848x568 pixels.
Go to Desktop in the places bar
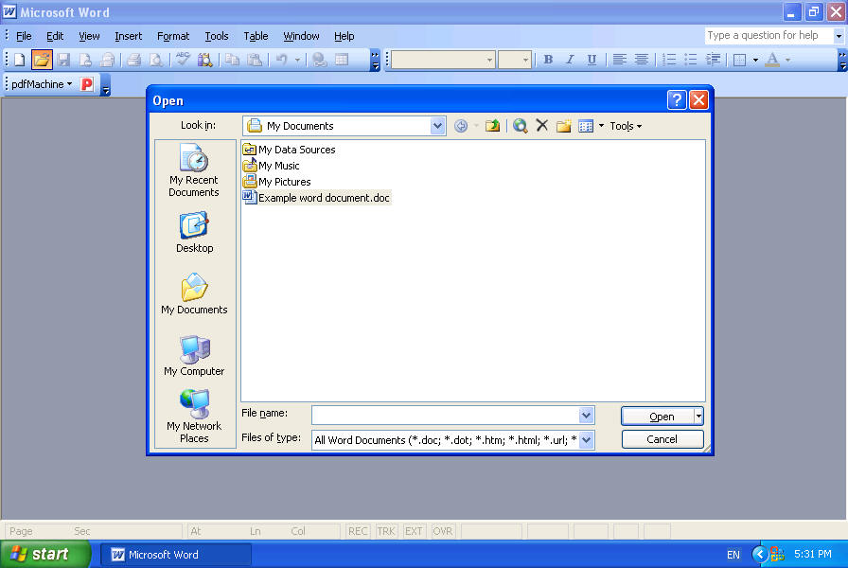194,233
